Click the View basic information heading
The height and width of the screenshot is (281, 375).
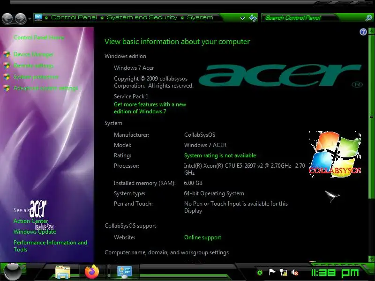pyautogui.click(x=177, y=42)
